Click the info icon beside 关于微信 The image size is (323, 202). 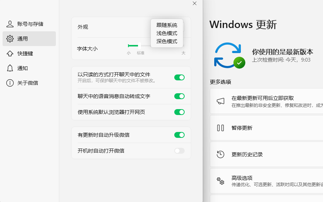[x=10, y=83]
